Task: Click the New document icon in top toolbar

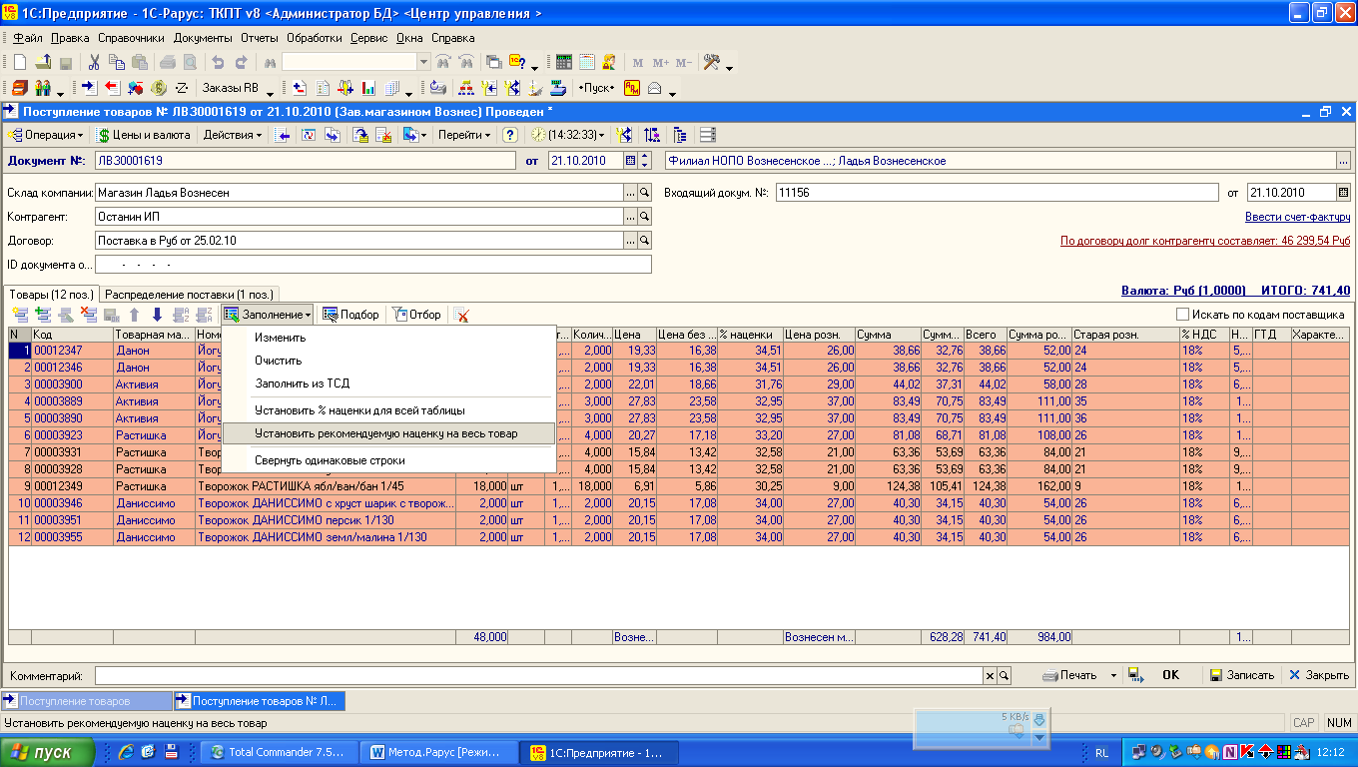Action: [19, 62]
